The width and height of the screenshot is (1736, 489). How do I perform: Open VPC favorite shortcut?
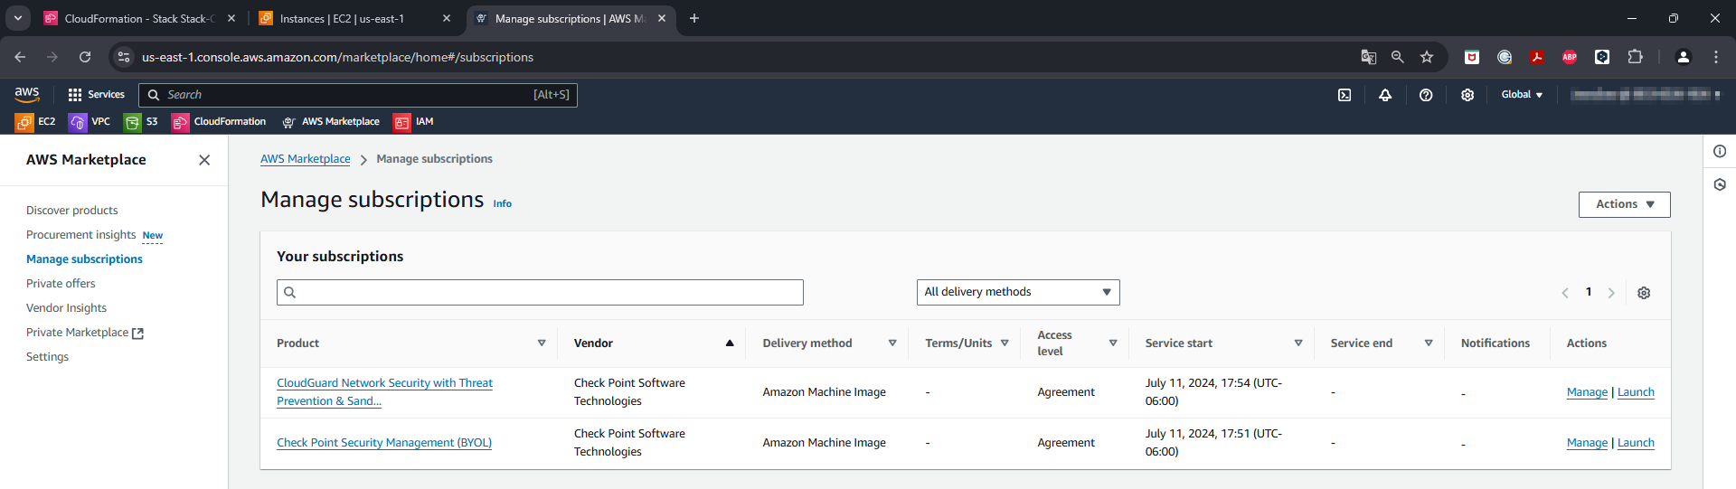pyautogui.click(x=90, y=121)
